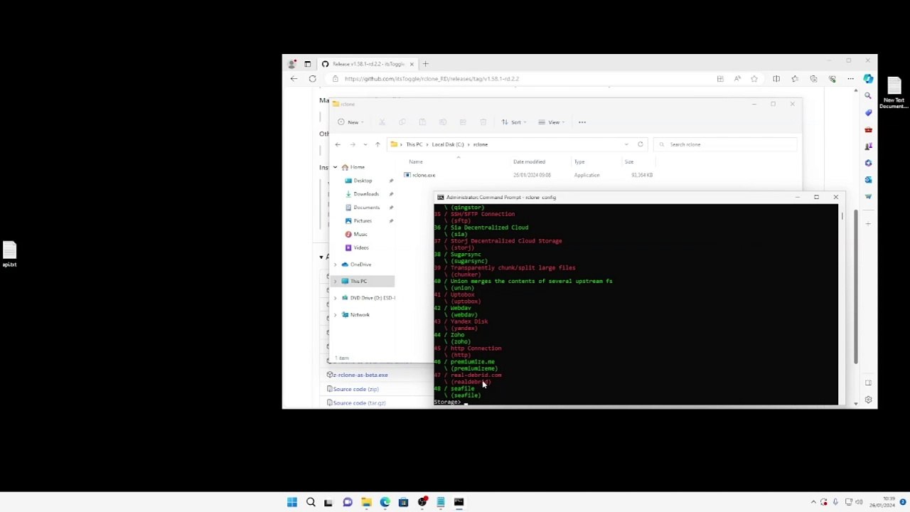Open Edge Settings and more menu
910x512 pixels.
(x=850, y=79)
